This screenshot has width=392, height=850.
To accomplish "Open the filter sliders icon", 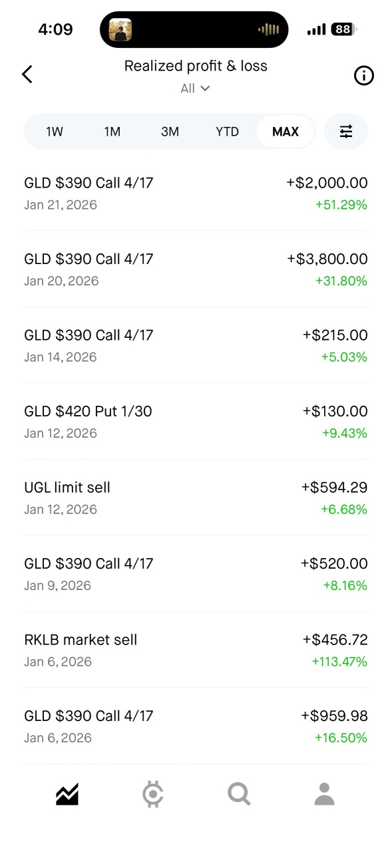I will pos(346,131).
